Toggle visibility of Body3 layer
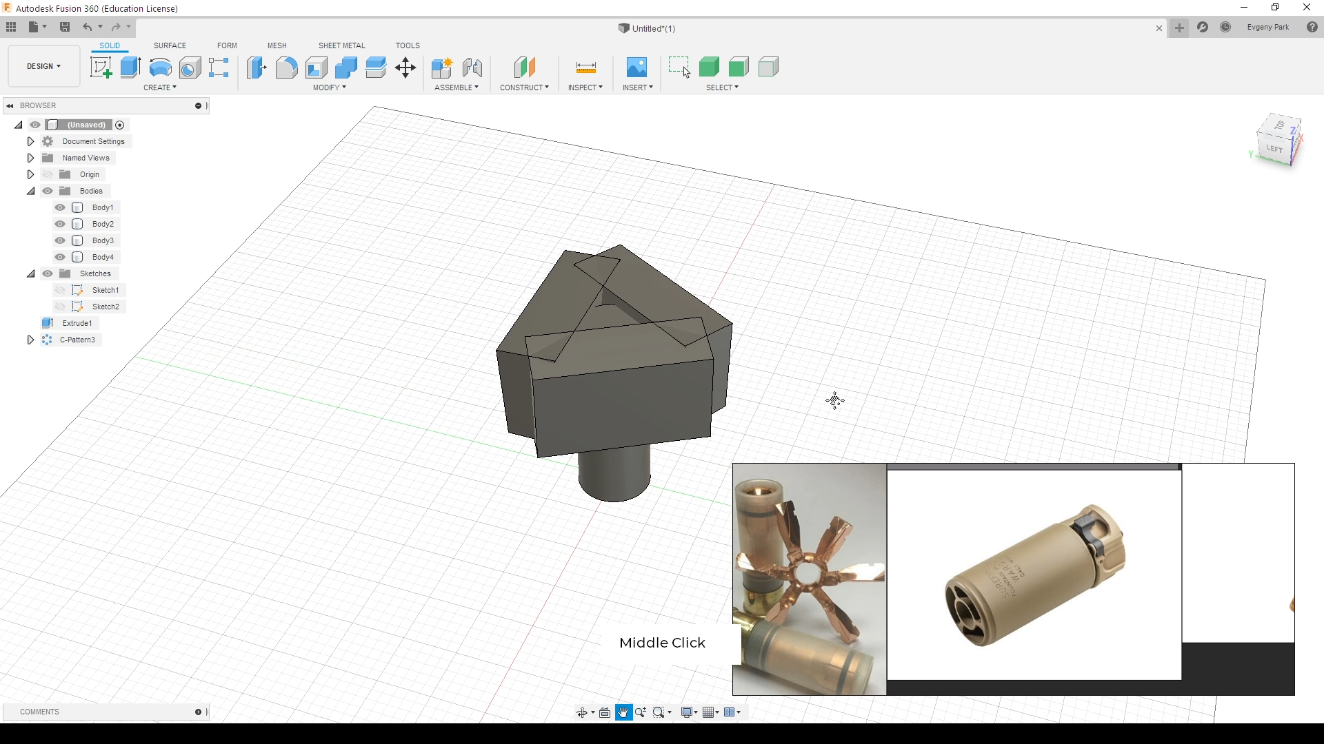Screen dimensions: 1324x744 pos(59,240)
